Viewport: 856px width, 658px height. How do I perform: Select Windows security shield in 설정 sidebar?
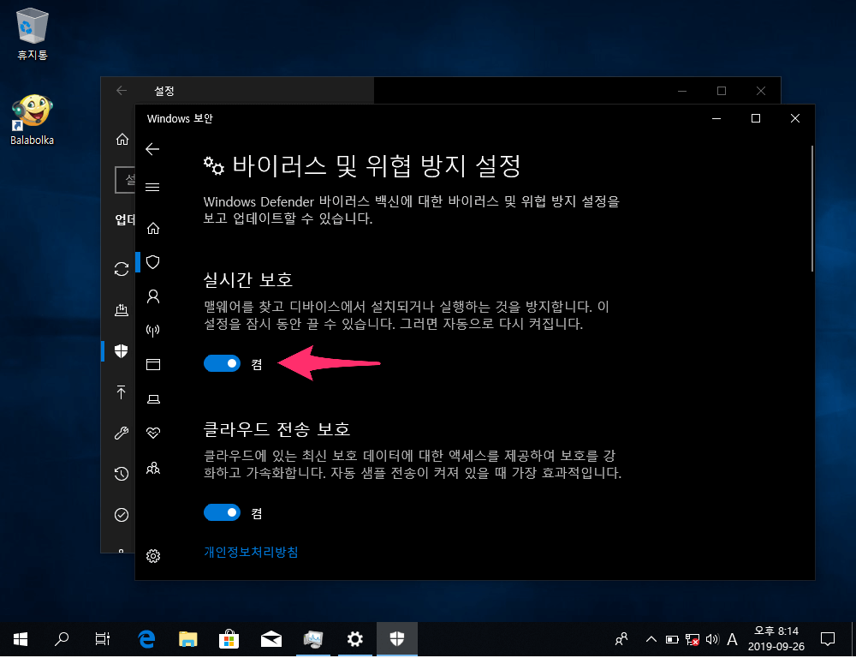(x=122, y=351)
